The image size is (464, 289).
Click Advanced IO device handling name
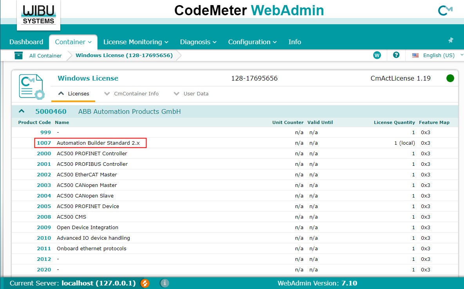pos(93,238)
